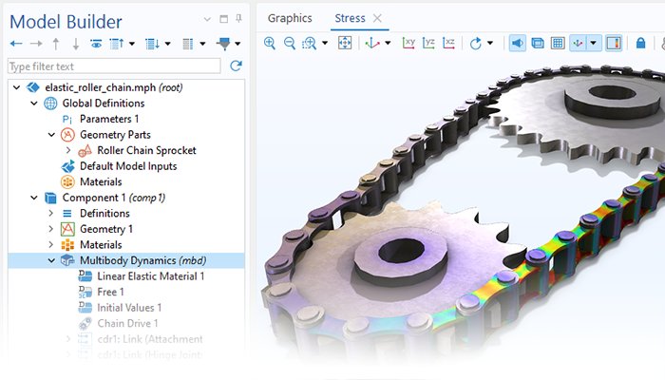
Task: Switch to the XY view
Action: (408, 43)
